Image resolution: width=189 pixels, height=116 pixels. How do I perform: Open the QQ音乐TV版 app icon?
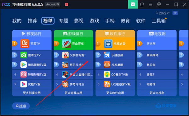pos(107,75)
